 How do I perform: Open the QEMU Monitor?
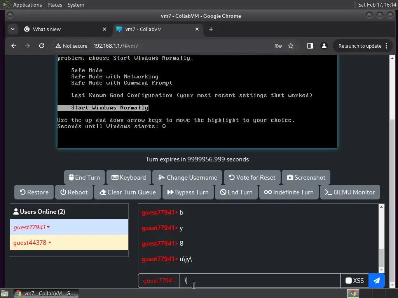pos(350,192)
